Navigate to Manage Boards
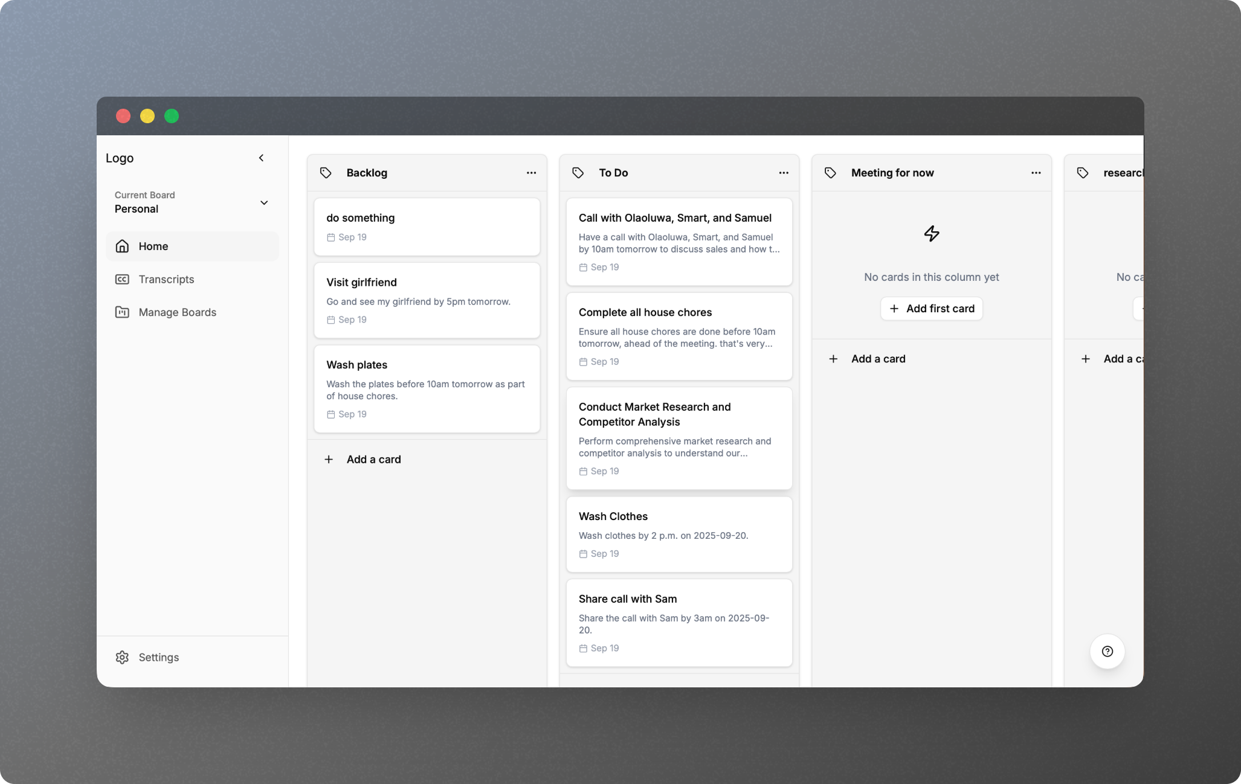 pyautogui.click(x=177, y=312)
